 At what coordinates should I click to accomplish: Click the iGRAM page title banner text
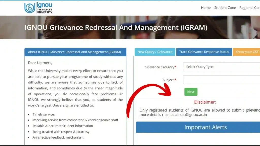(116, 27)
